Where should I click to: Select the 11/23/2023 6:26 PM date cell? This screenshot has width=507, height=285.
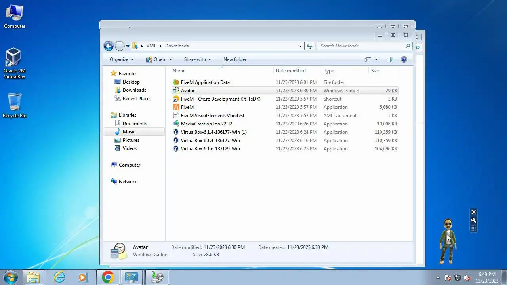[296, 124]
